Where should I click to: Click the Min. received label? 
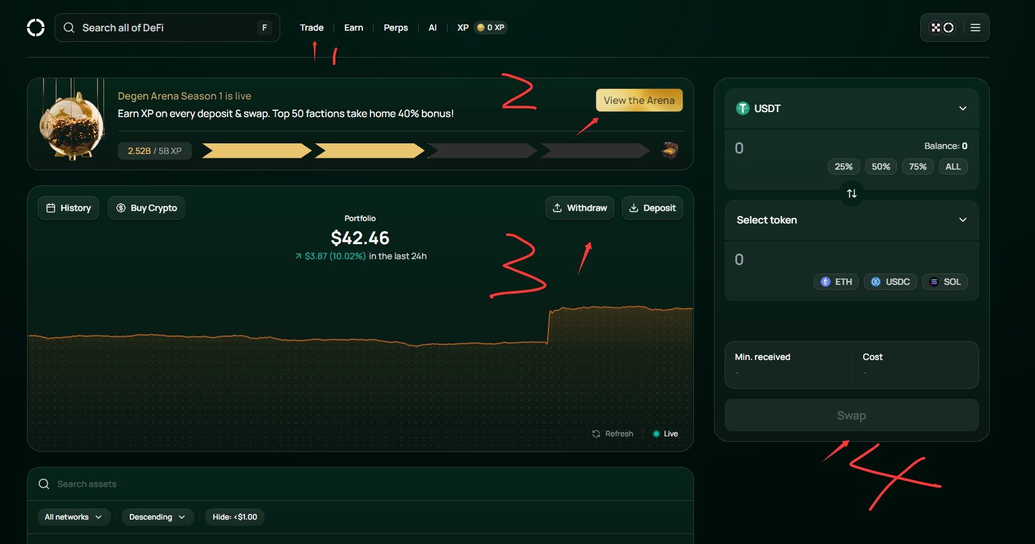click(762, 357)
